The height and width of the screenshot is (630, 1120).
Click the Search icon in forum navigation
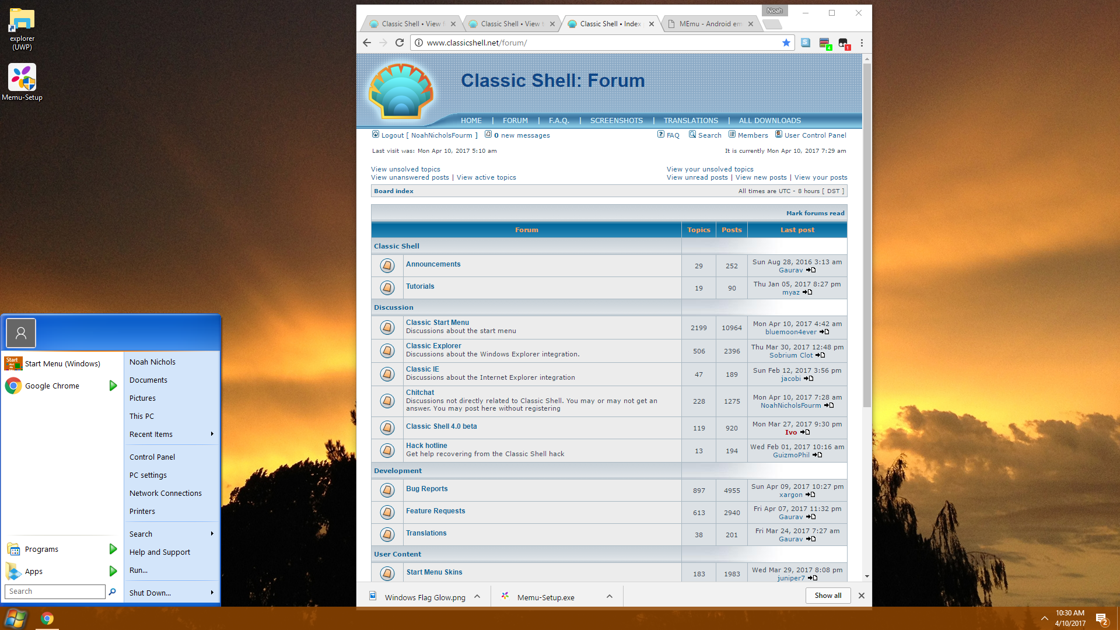tap(691, 135)
